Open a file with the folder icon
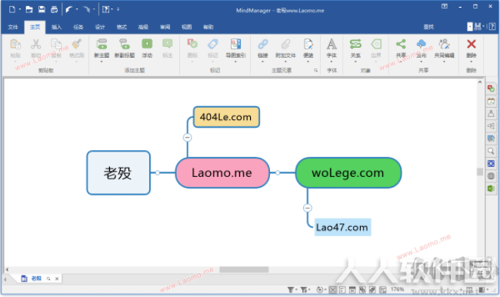This screenshot has height=297, width=500. [x=29, y=9]
